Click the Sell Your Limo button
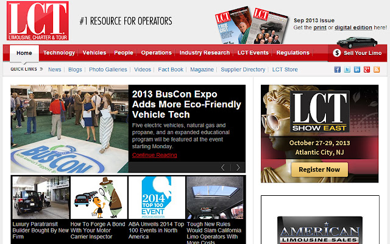This screenshot has height=244, width=390. (358, 53)
